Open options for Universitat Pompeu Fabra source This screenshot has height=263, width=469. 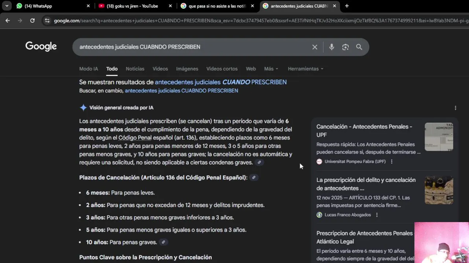[x=391, y=161]
